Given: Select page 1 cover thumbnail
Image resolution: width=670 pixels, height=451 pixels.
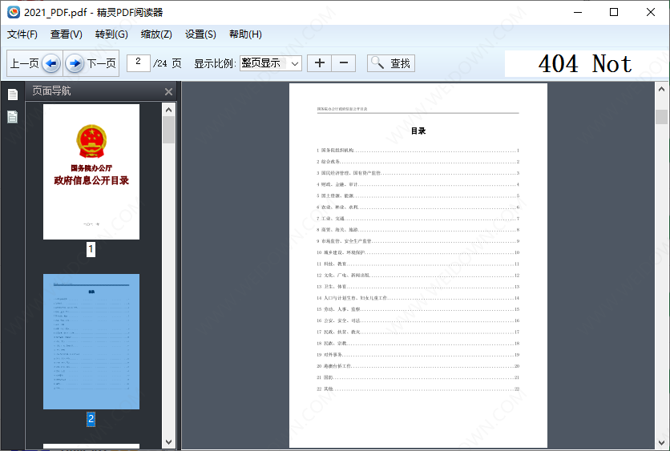Looking at the screenshot, I should tap(91, 171).
